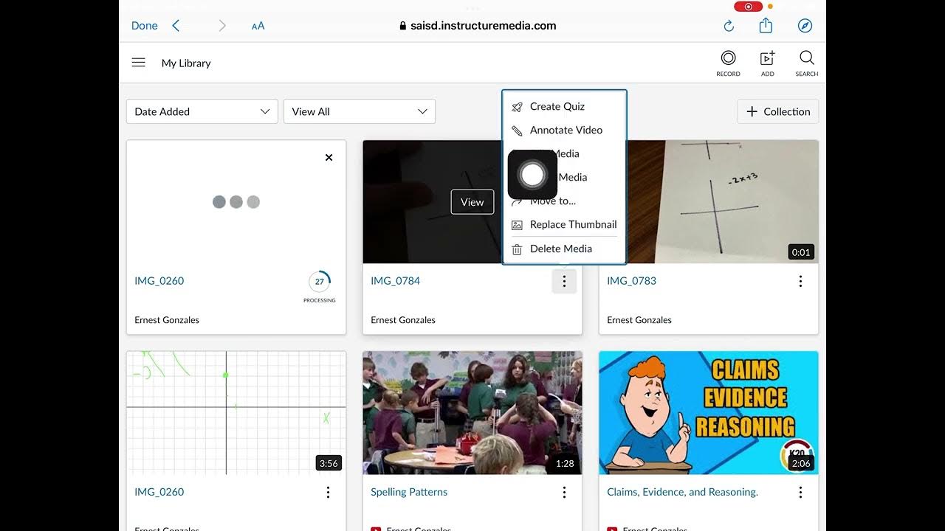The image size is (945, 531).
Task: Click the image icon beside Replace Thumbnail
Action: coord(518,225)
